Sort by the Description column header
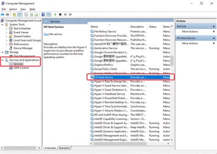Viewport: 217px width, 154px height. click(137, 27)
